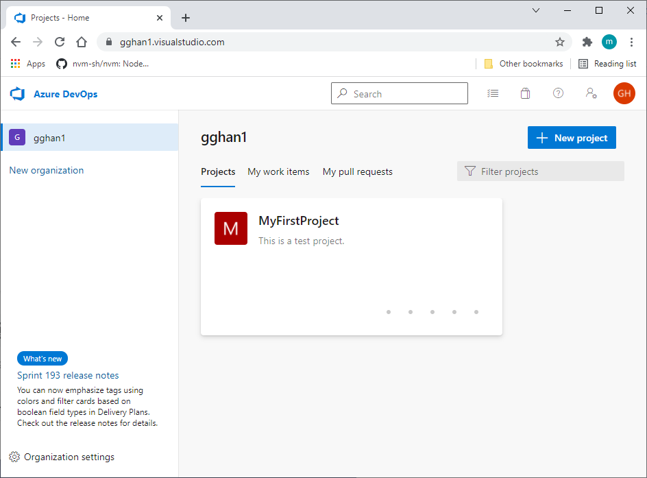
Task: Reload the browser page
Action: (60, 42)
